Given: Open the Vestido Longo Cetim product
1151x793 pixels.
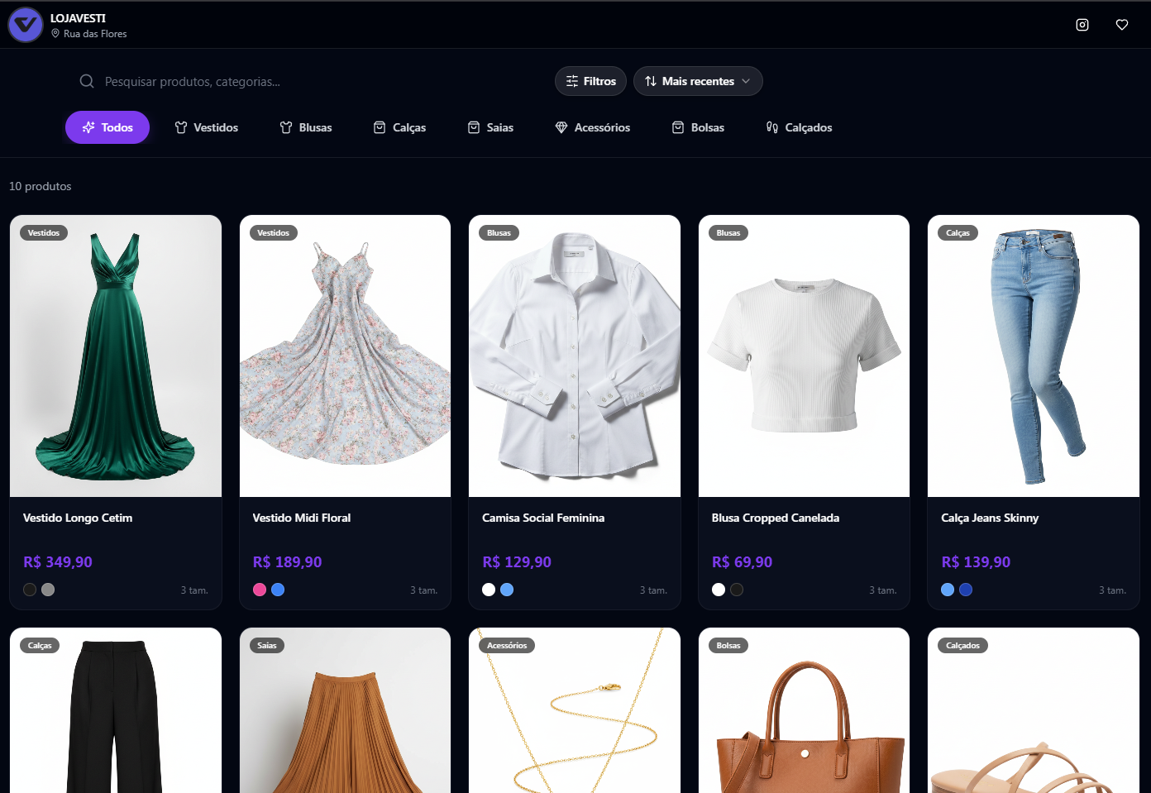Looking at the screenshot, I should pyautogui.click(x=115, y=356).
